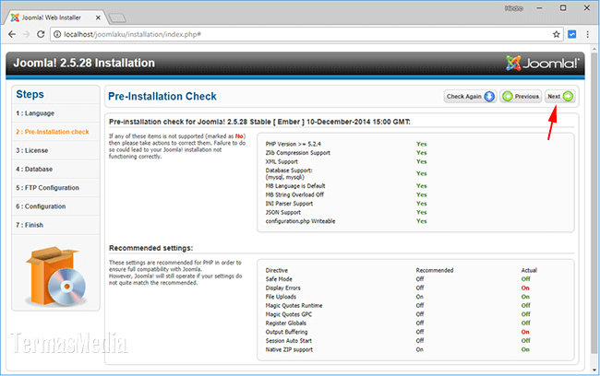This screenshot has width=600, height=376.
Task: Bookmark page using star icon
Action: pyautogui.click(x=557, y=34)
